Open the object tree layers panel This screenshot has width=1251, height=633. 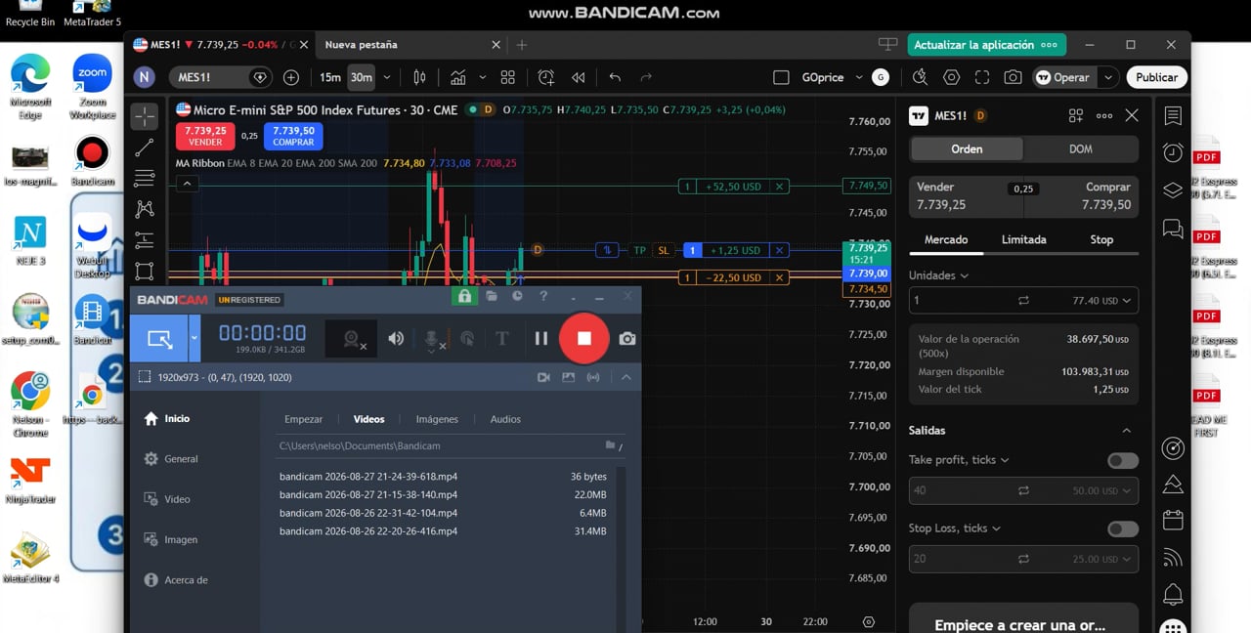pos(1173,190)
